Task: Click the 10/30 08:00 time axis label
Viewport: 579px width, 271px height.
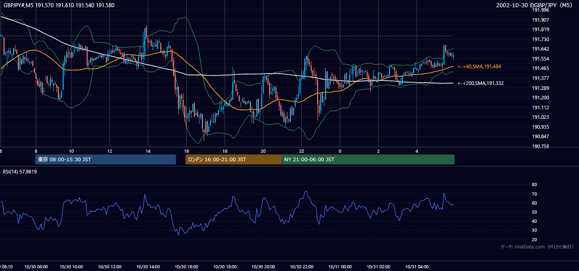Action: click(36, 267)
